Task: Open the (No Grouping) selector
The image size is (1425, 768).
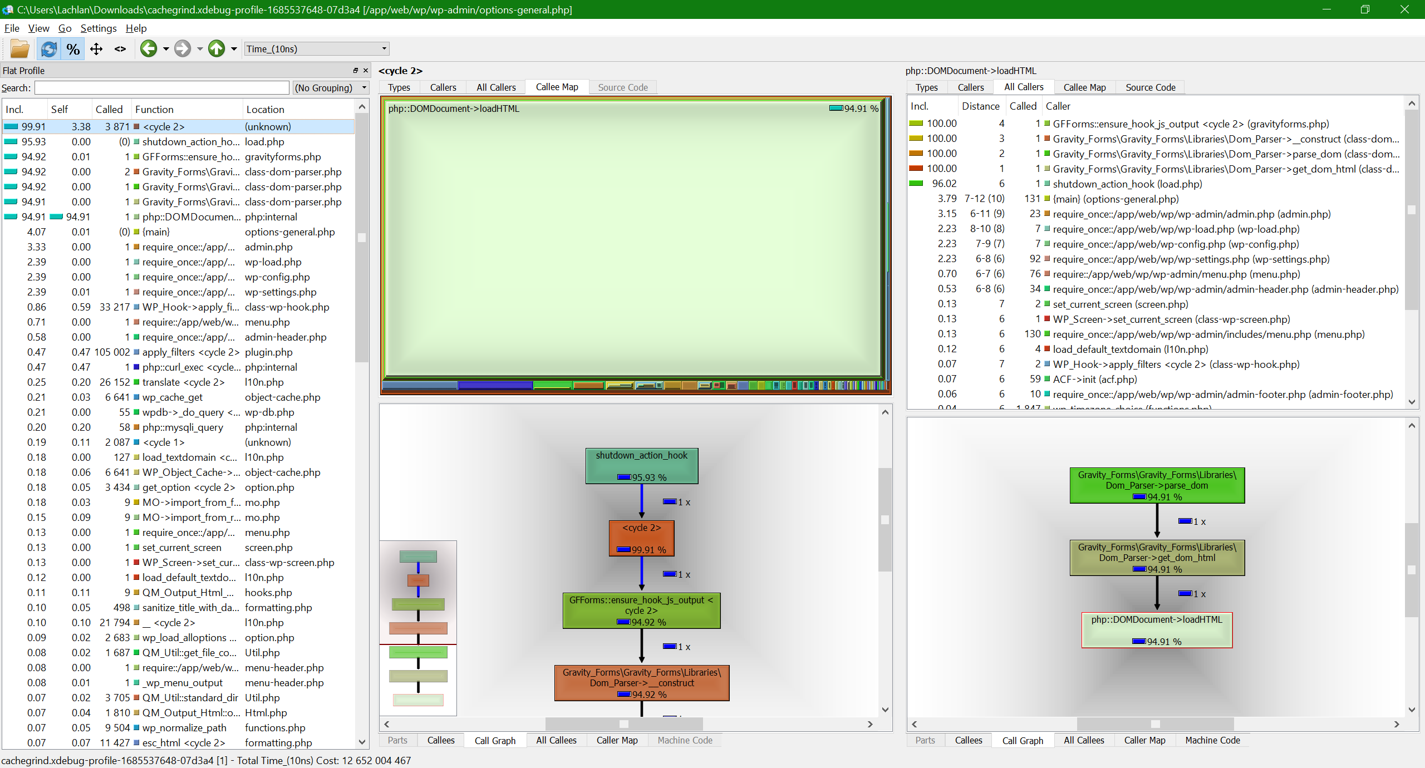Action: click(331, 87)
